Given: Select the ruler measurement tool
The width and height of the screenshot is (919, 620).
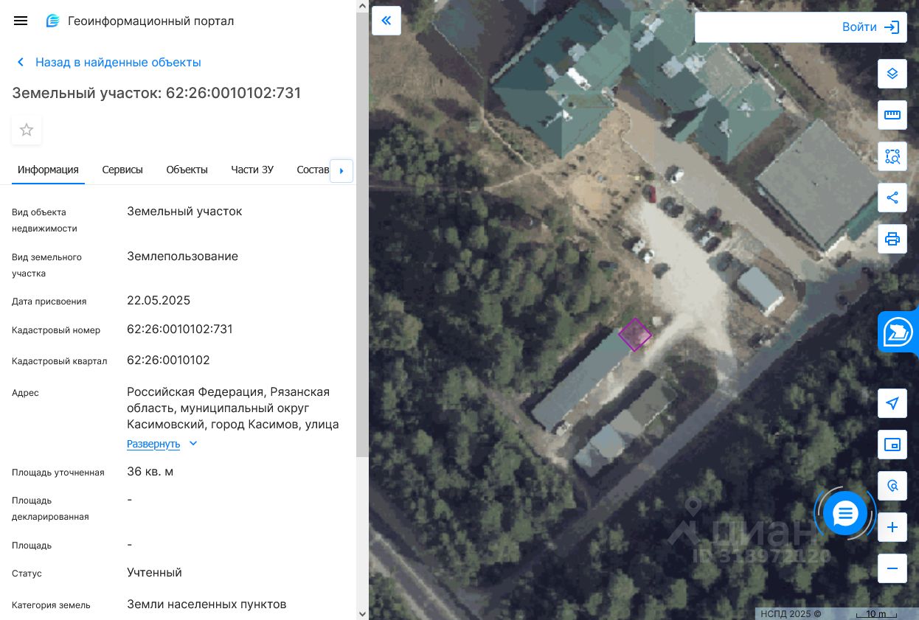Looking at the screenshot, I should [x=892, y=115].
